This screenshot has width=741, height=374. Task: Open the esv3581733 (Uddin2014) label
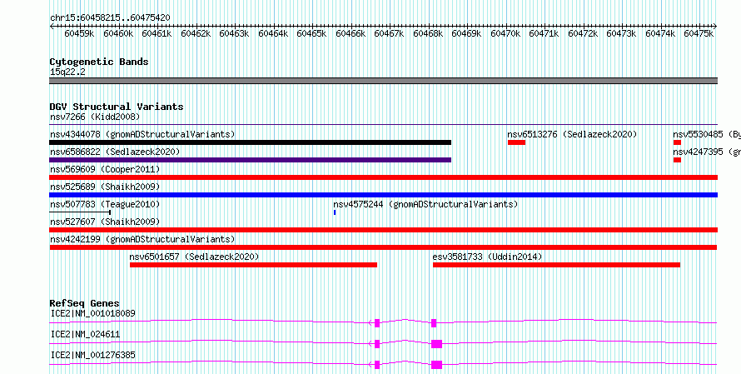click(x=487, y=257)
